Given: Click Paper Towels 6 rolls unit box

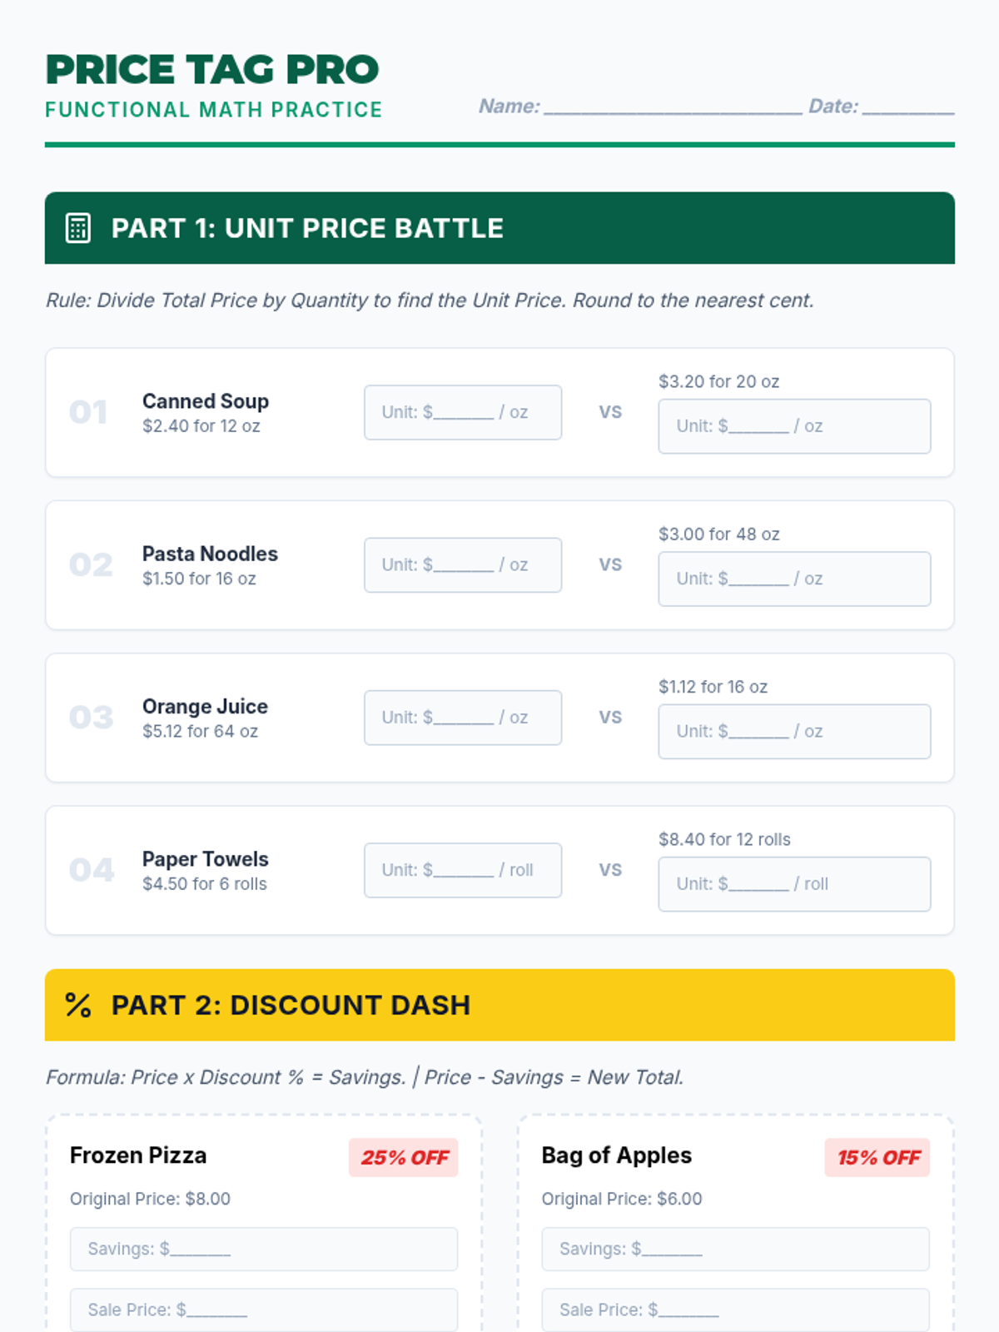Looking at the screenshot, I should coord(462,870).
